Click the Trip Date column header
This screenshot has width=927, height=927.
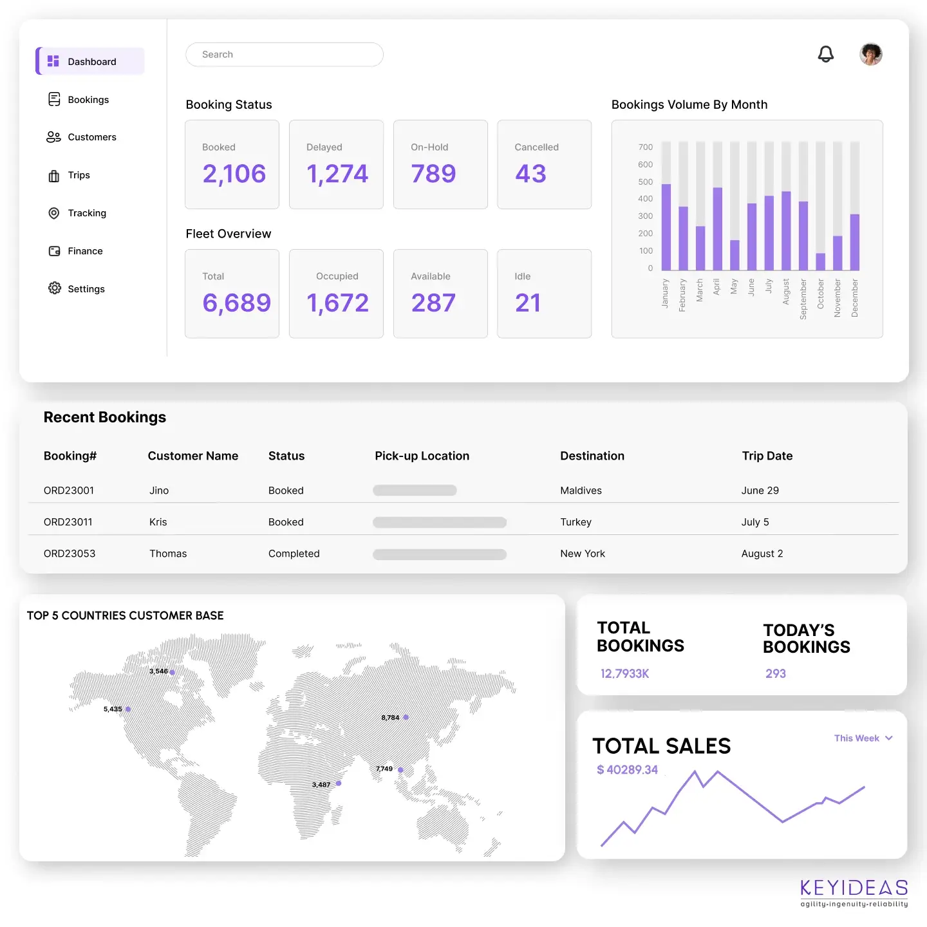coord(767,456)
